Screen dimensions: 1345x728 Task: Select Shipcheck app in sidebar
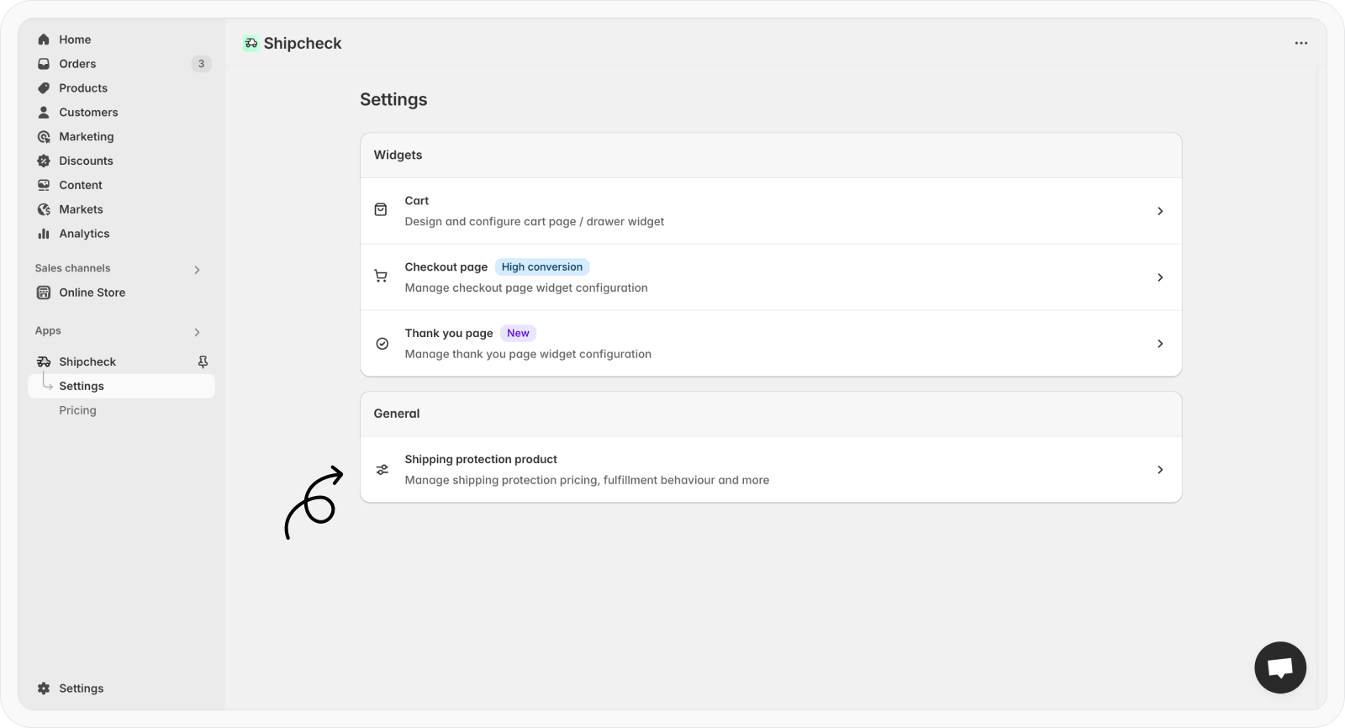pos(87,362)
